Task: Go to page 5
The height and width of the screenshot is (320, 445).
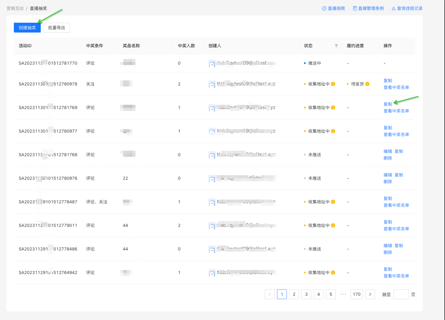Action: pyautogui.click(x=331, y=294)
